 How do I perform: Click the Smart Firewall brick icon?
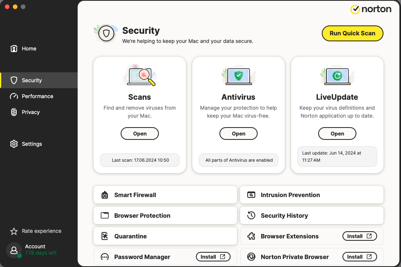click(x=105, y=195)
